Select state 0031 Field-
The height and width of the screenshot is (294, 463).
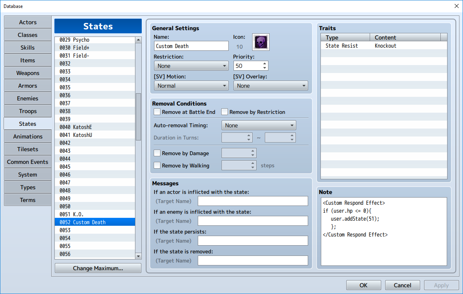tap(95, 56)
